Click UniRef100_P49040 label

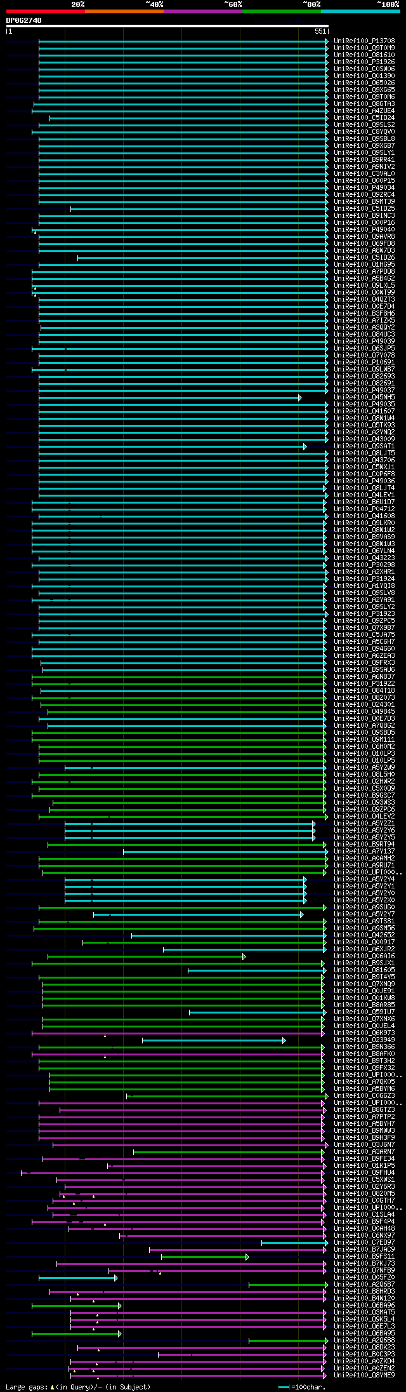click(364, 229)
